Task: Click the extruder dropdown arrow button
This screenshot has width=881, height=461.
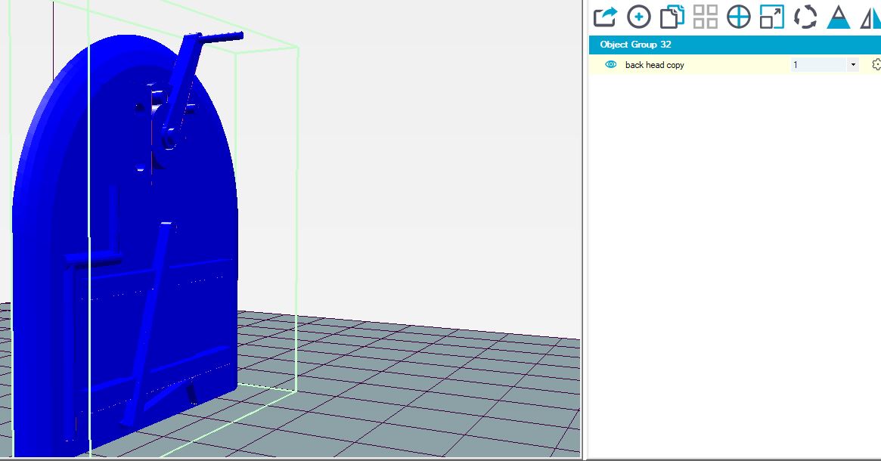Action: pyautogui.click(x=854, y=65)
